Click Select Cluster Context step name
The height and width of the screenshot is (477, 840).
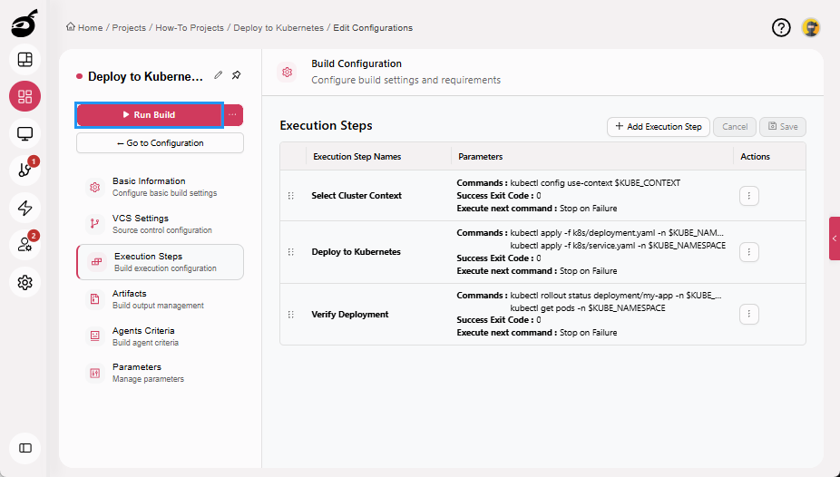(x=357, y=196)
